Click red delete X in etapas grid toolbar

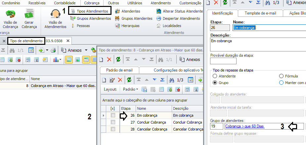pyautogui.click(x=120, y=80)
